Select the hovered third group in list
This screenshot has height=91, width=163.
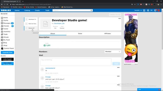(31, 28)
